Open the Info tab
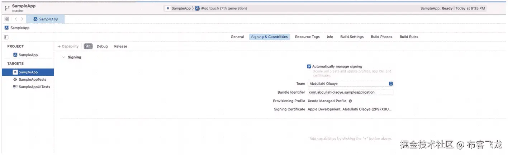This screenshot has width=508, height=155. click(330, 37)
